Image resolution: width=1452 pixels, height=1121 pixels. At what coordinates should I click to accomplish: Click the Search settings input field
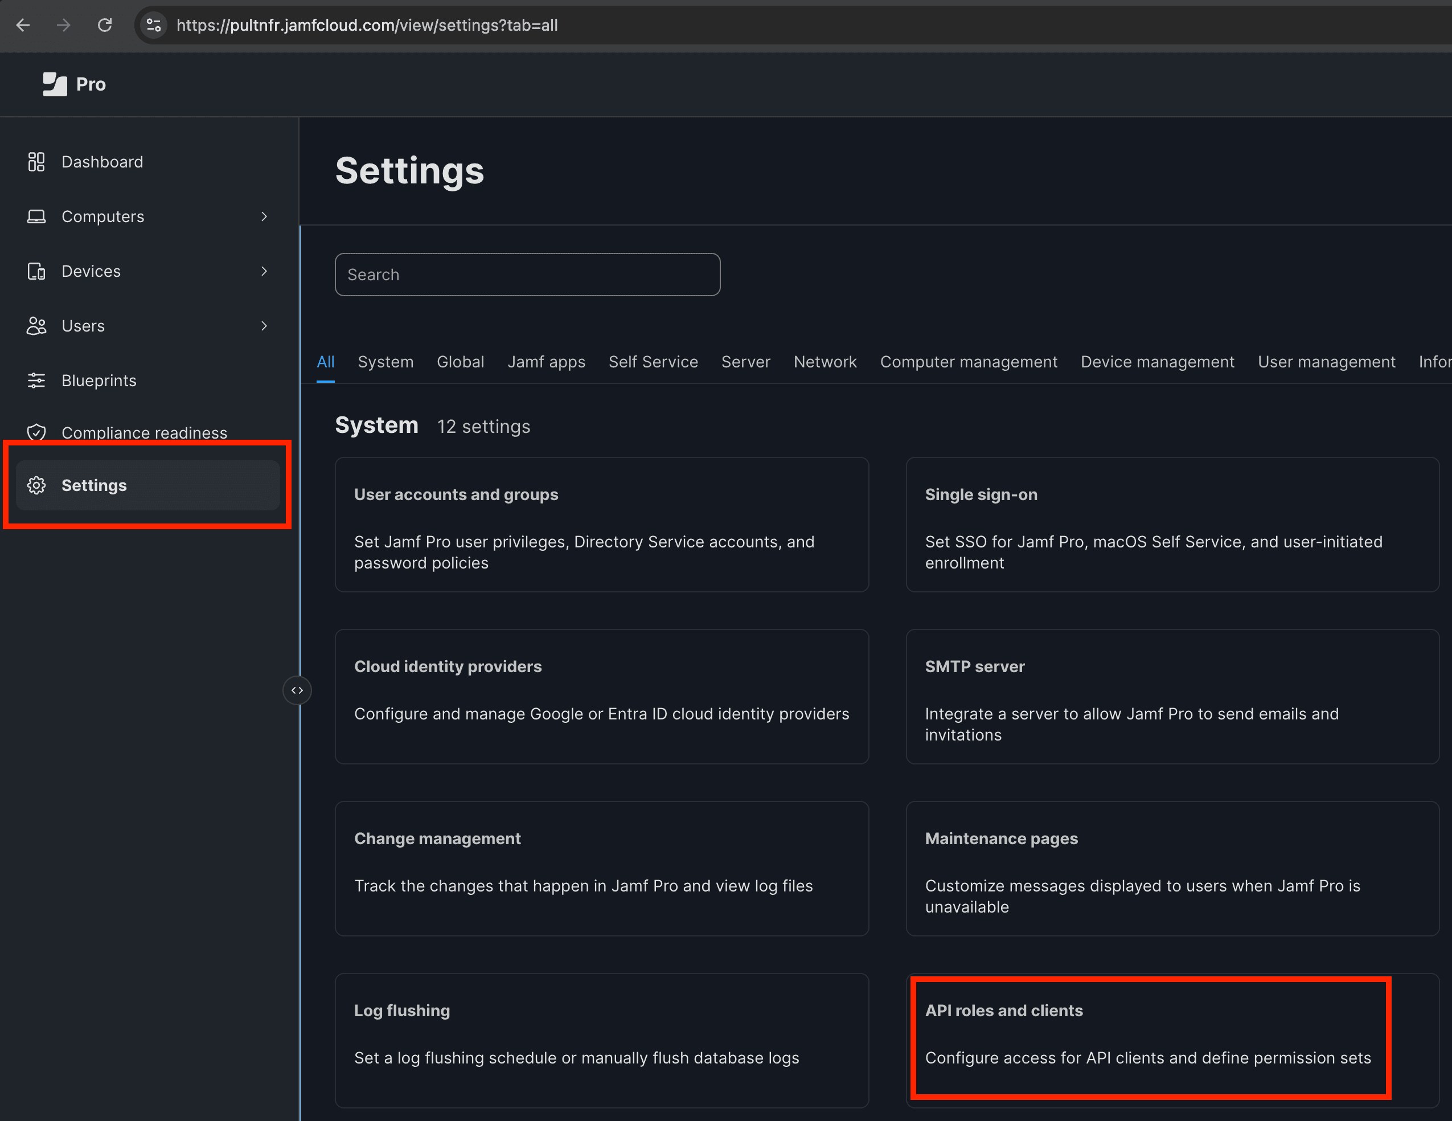tap(527, 274)
